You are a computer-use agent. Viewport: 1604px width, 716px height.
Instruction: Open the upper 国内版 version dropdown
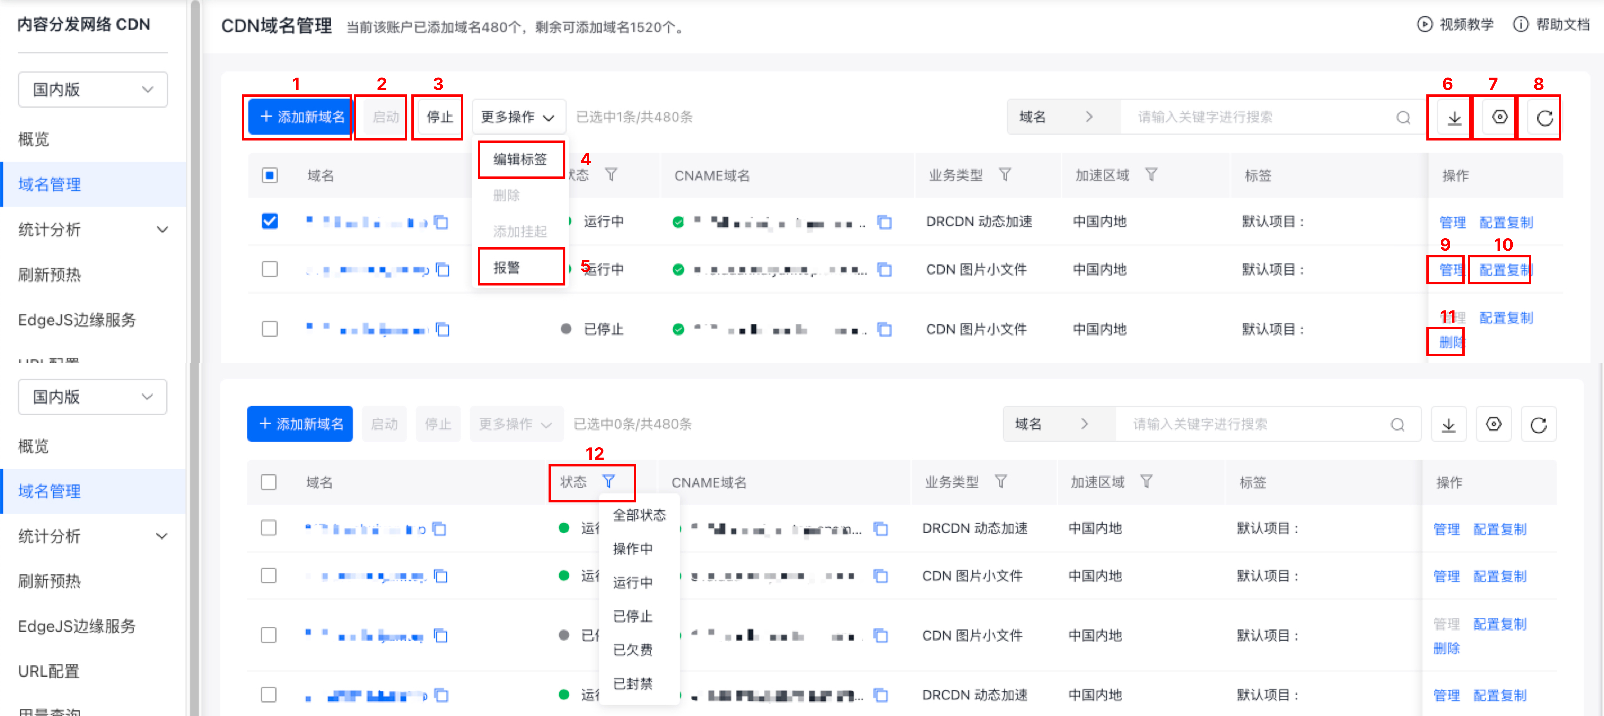click(93, 90)
